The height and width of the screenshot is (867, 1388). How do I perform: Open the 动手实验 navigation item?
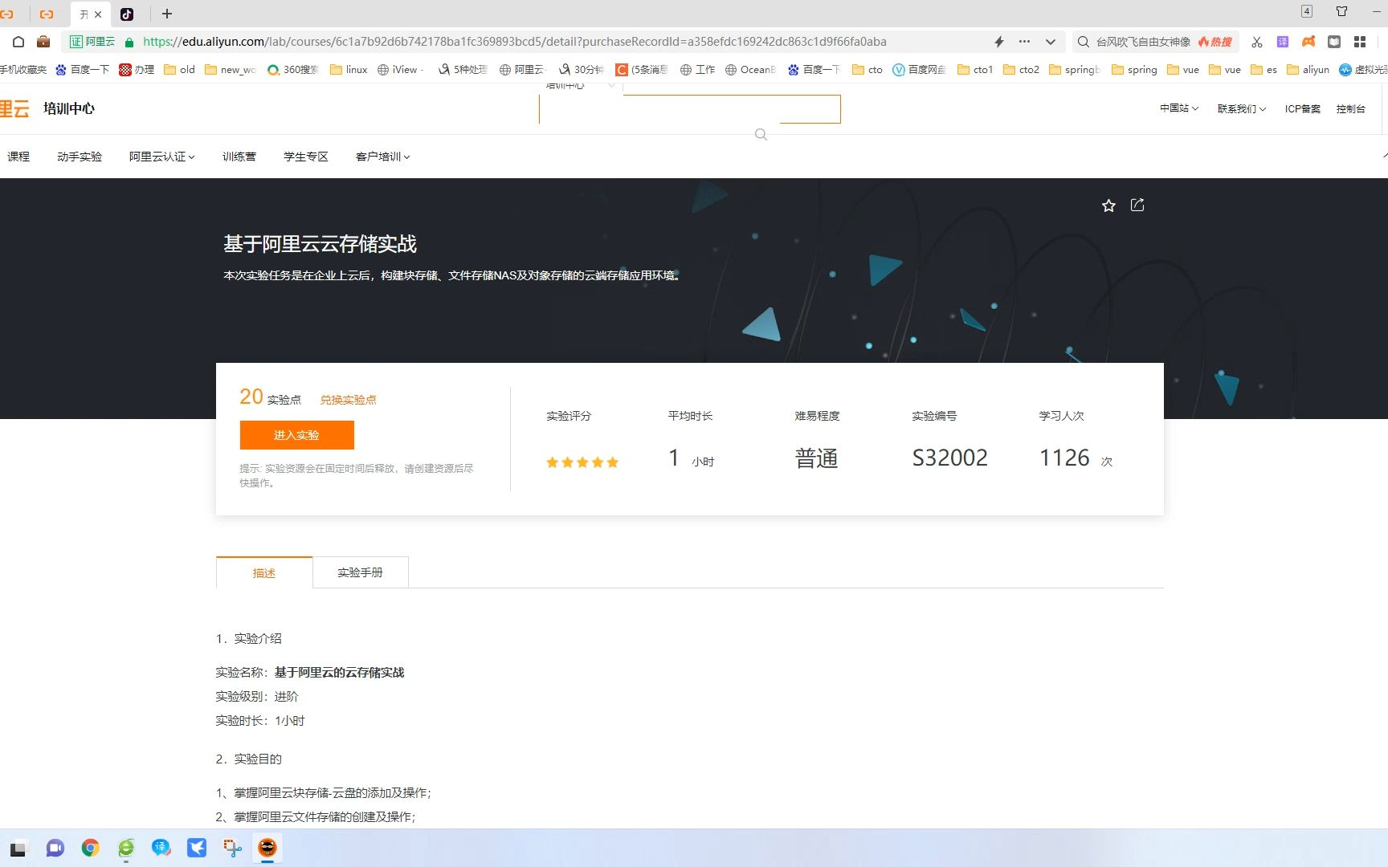coord(80,157)
